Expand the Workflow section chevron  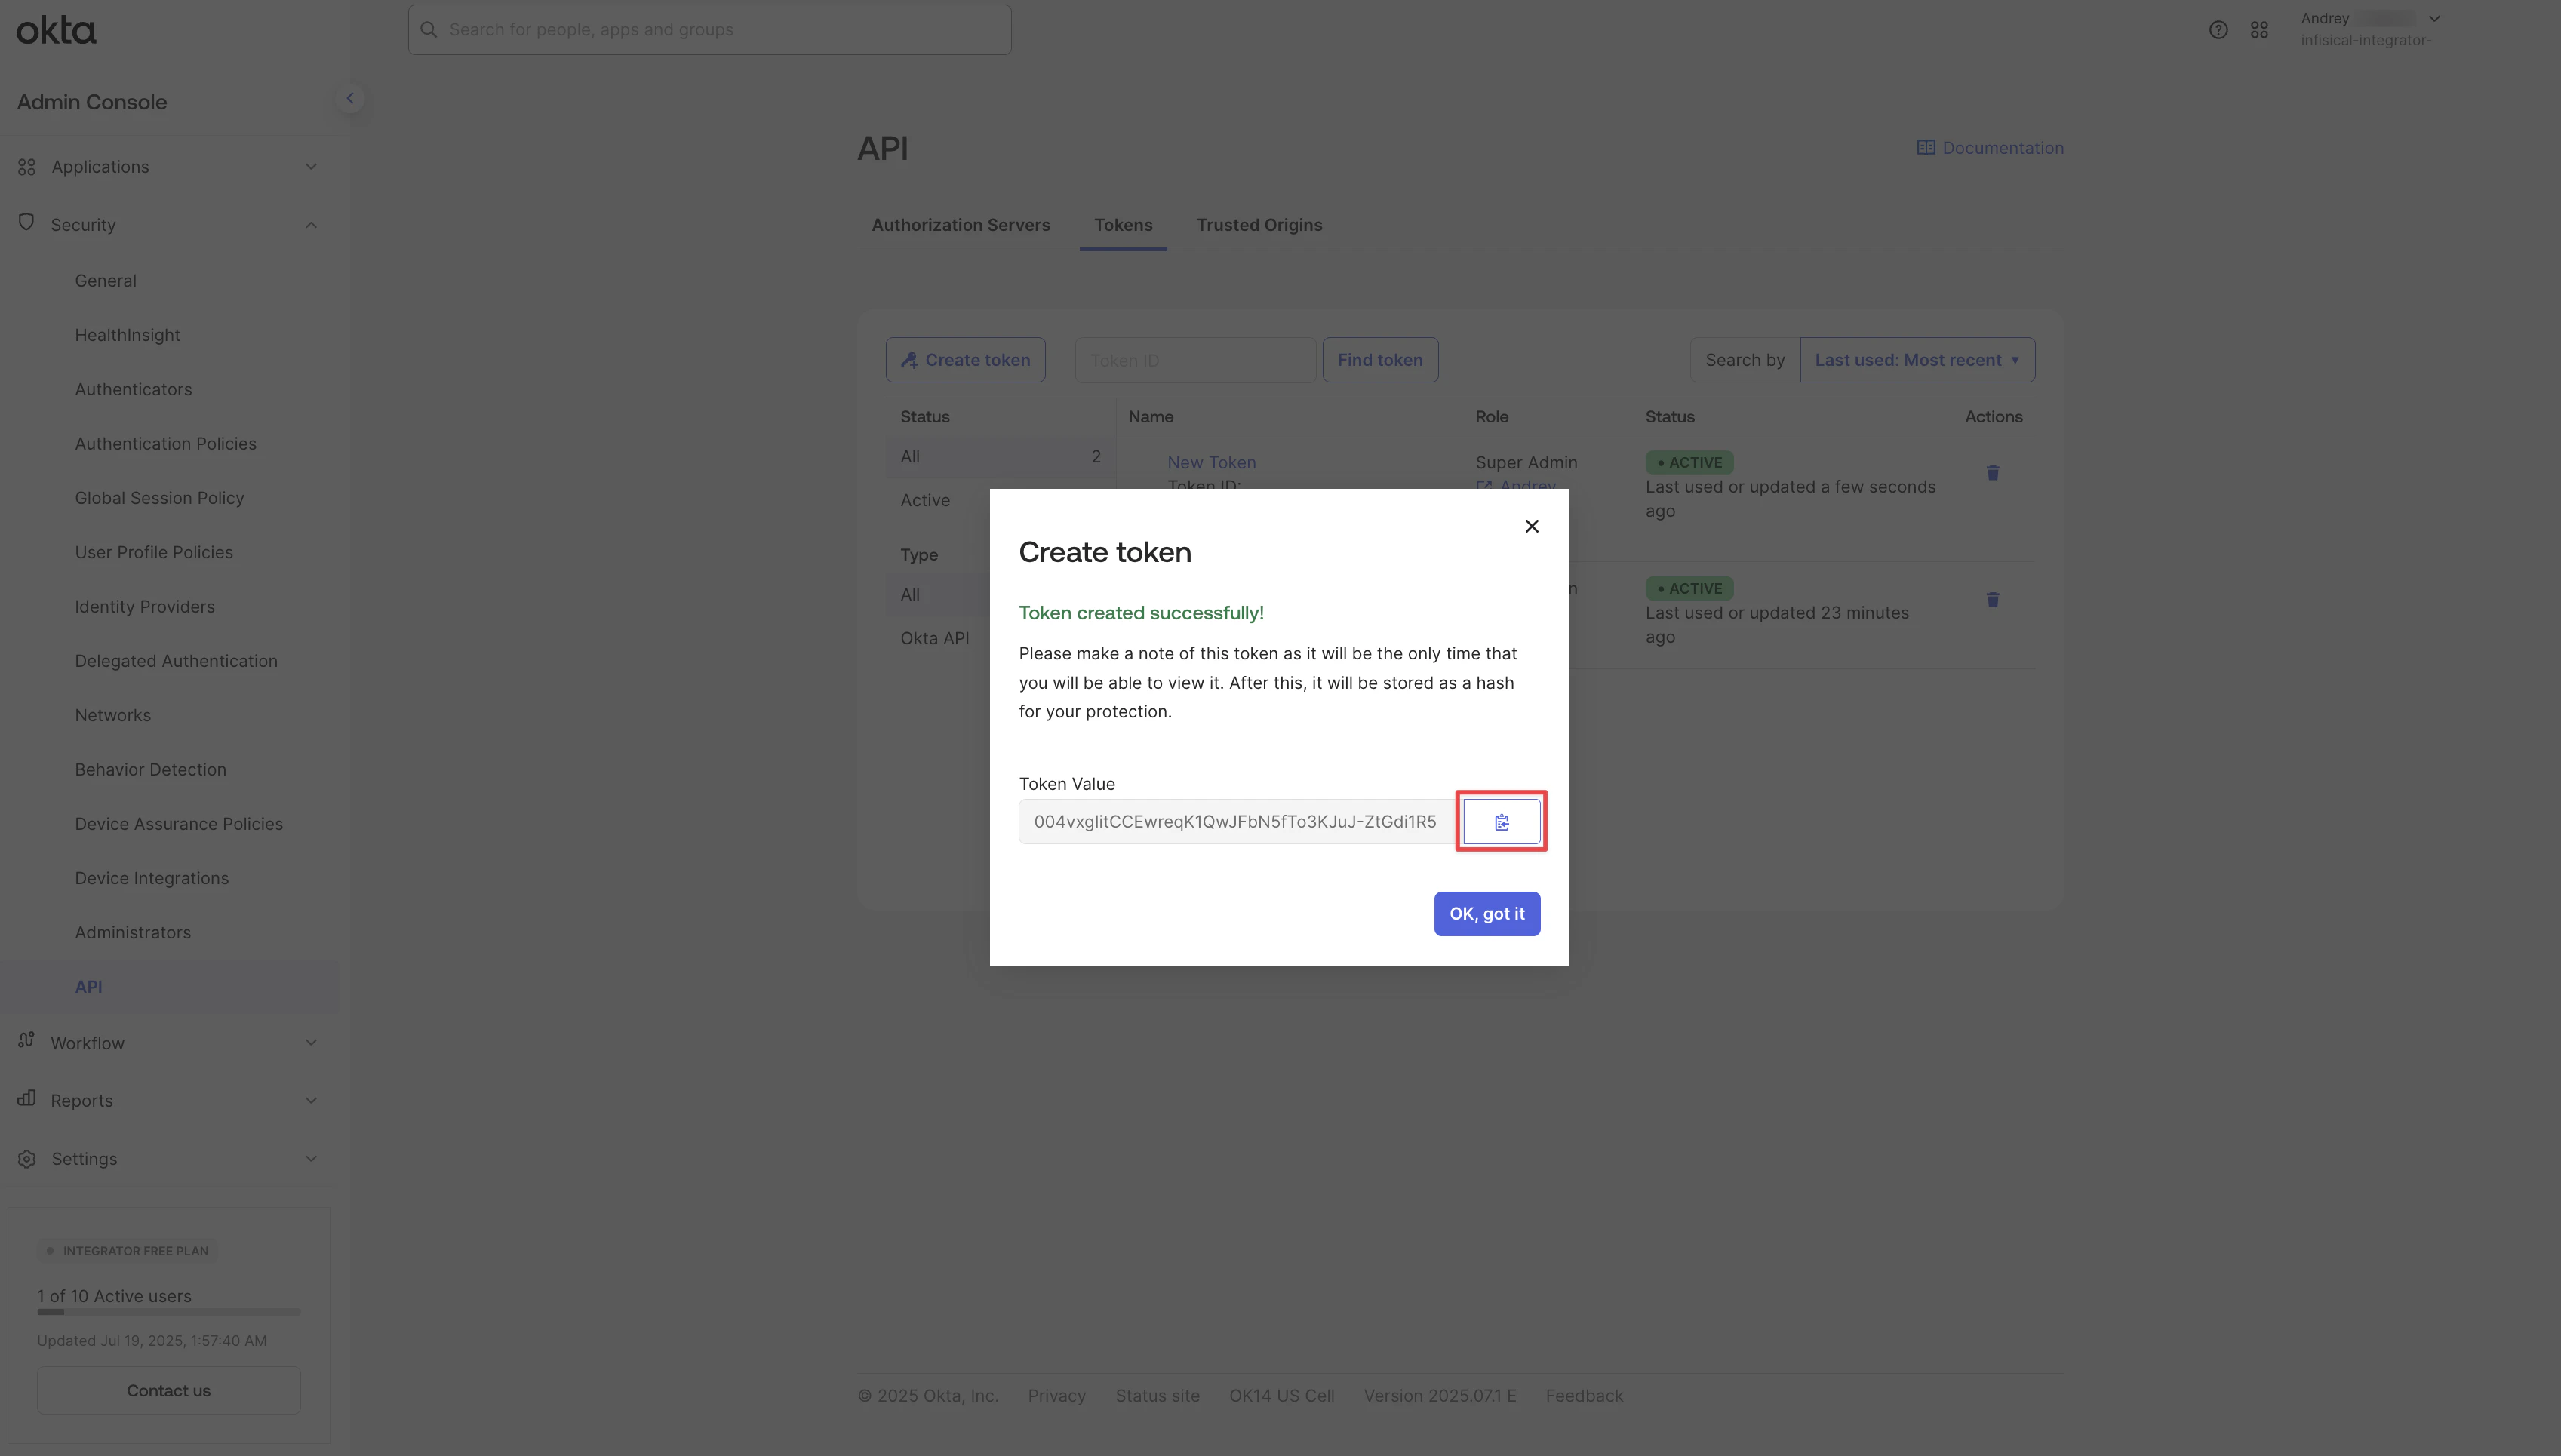(x=311, y=1043)
